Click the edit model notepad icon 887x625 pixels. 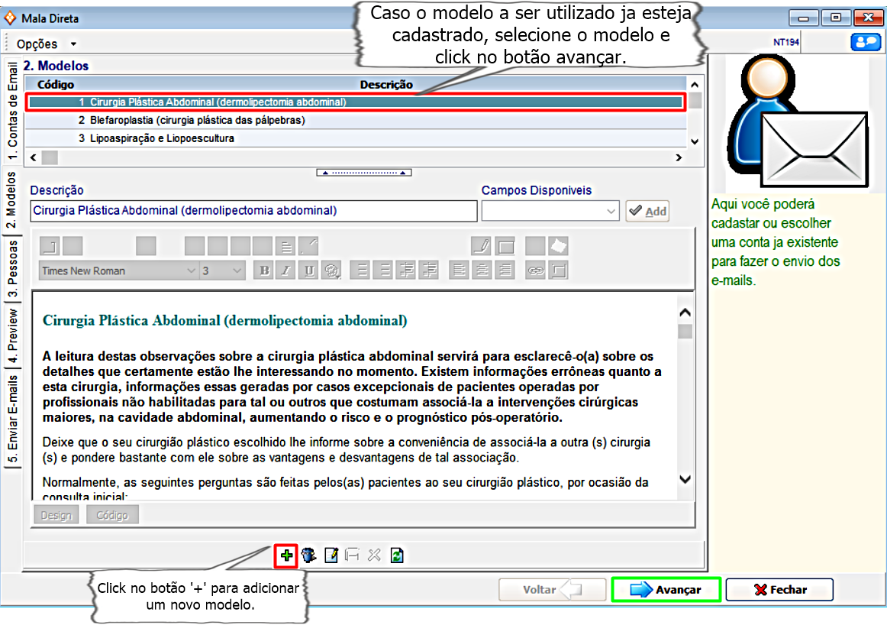pyautogui.click(x=331, y=555)
